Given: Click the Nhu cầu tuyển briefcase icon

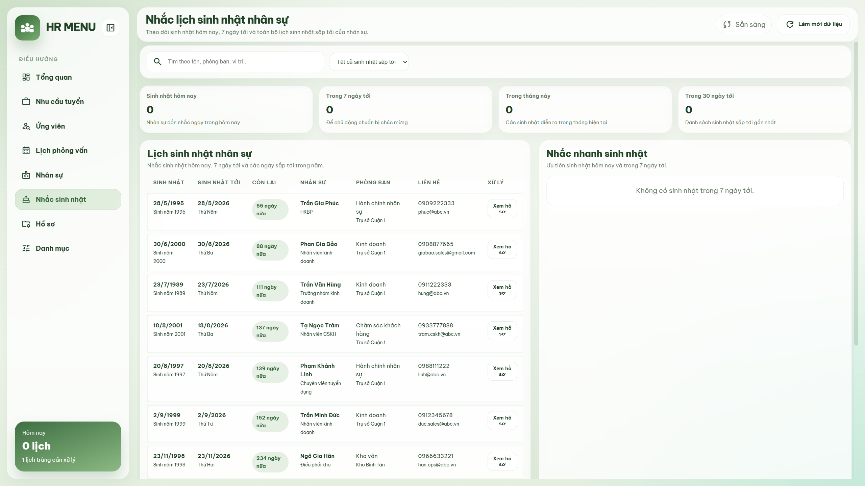Looking at the screenshot, I should point(26,101).
